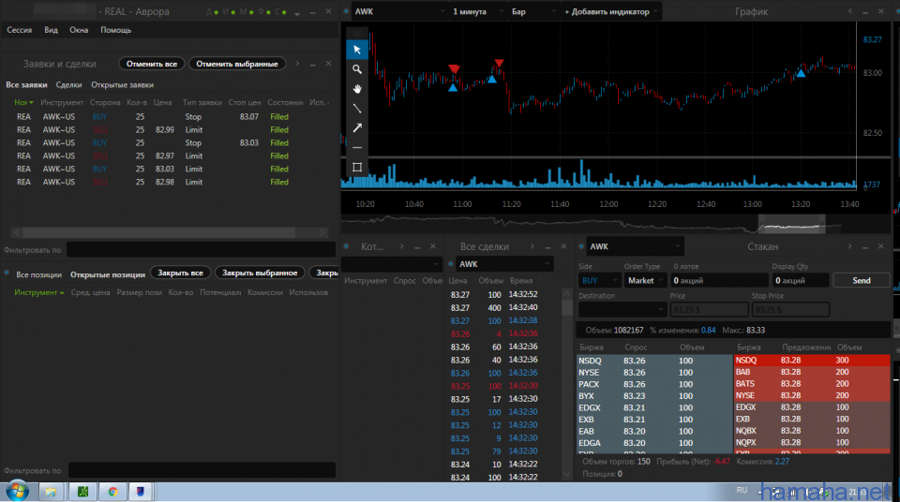Viewport: 900px width, 502px height.
Task: Open the Destination dropdown
Action: [x=622, y=310]
